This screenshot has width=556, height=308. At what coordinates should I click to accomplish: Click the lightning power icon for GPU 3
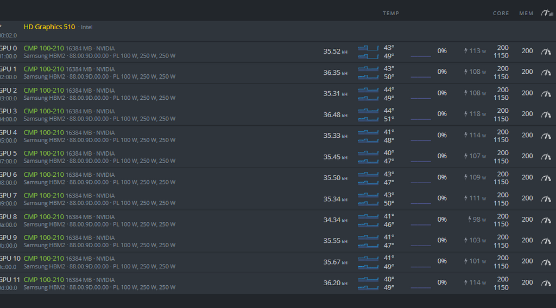465,114
